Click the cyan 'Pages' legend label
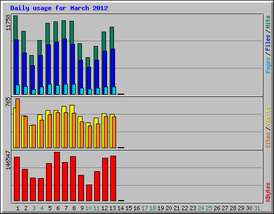The width and height of the screenshot is (274, 214). 268,65
